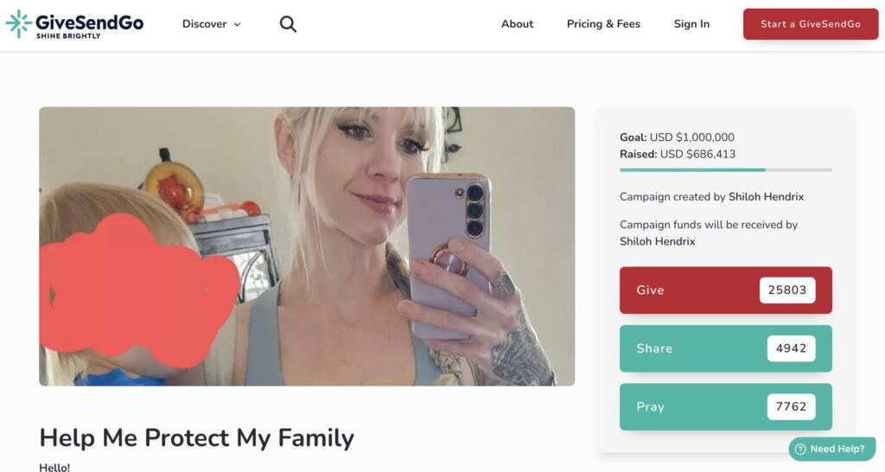Expand the Discover dropdown chevron
Image resolution: width=885 pixels, height=472 pixels.
tap(238, 24)
